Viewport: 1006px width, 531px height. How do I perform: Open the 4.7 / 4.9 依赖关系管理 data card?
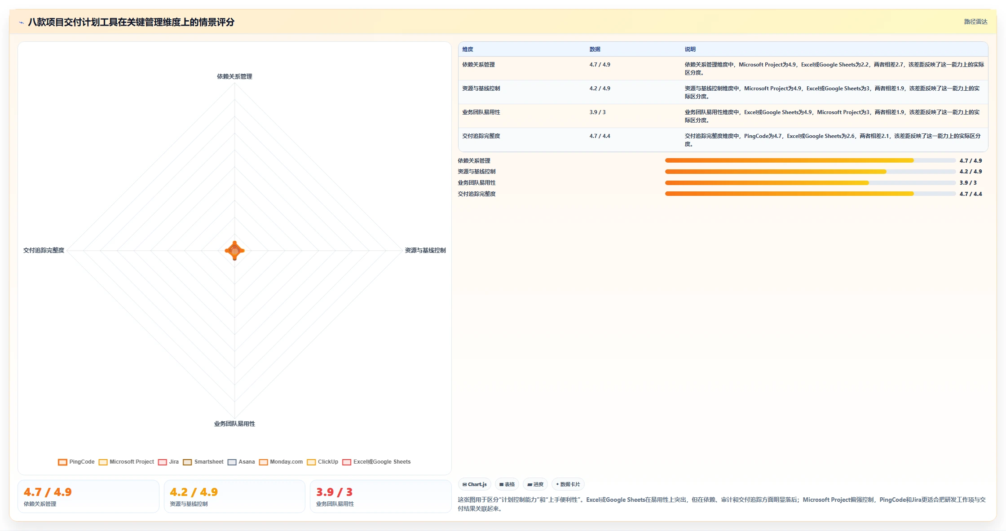[88, 496]
